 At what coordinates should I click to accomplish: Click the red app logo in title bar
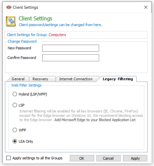click(x=9, y=7)
